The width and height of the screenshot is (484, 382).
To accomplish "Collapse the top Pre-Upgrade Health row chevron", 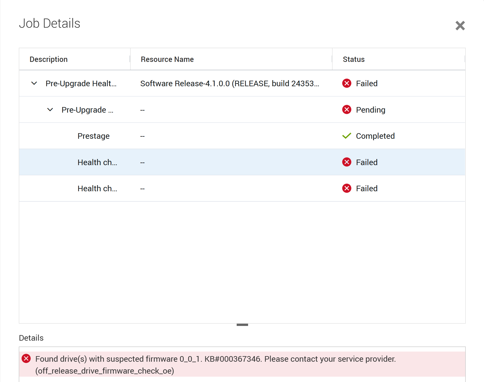I will [x=34, y=83].
